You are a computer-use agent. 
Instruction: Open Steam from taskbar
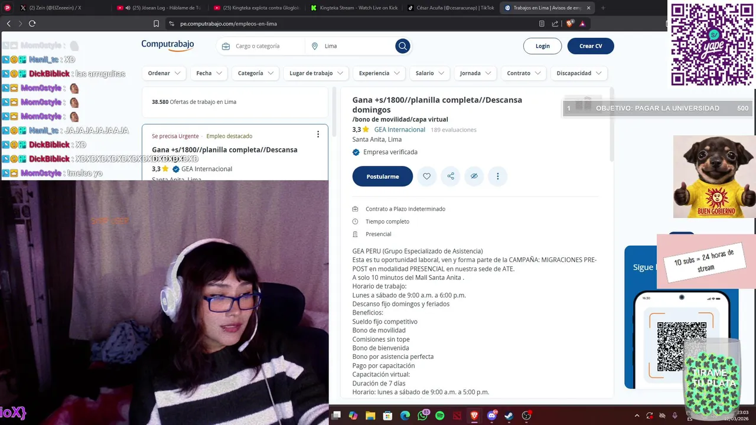(x=509, y=416)
